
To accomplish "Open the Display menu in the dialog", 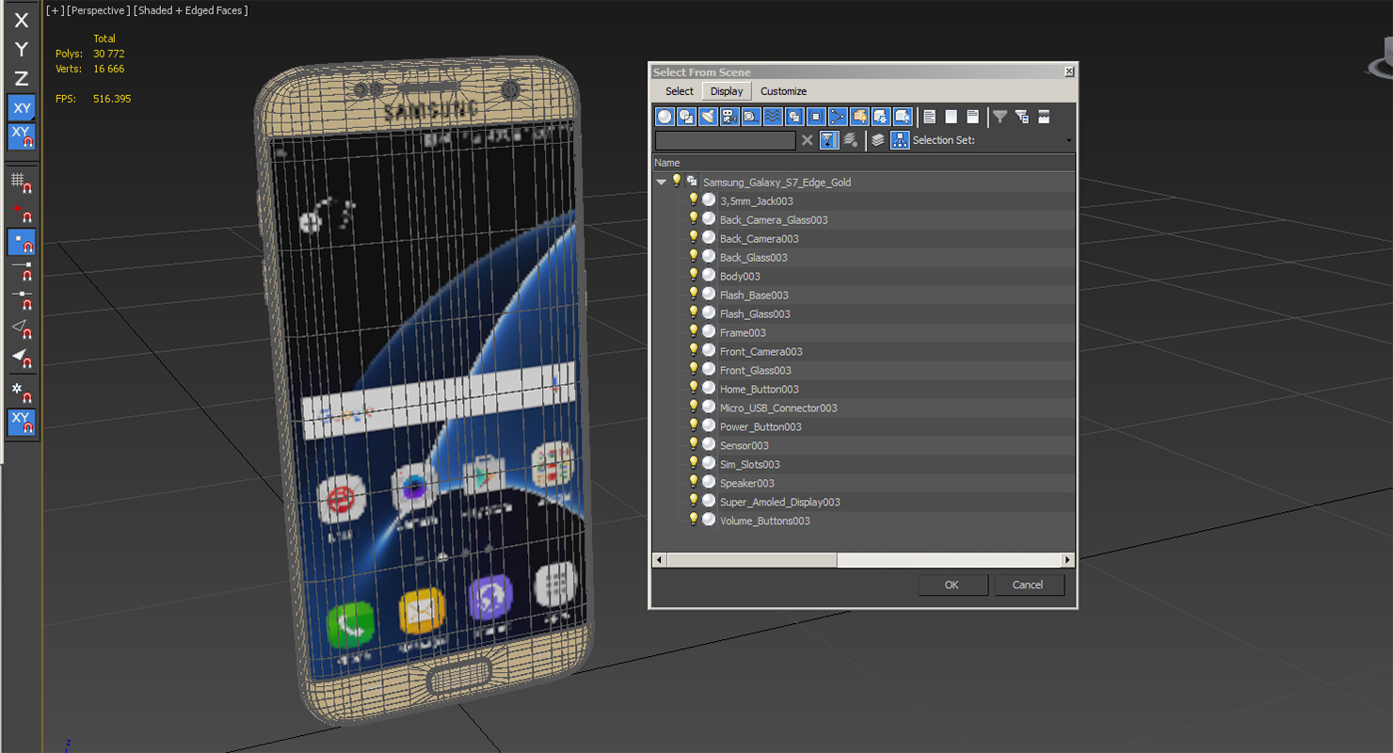I will tap(727, 91).
